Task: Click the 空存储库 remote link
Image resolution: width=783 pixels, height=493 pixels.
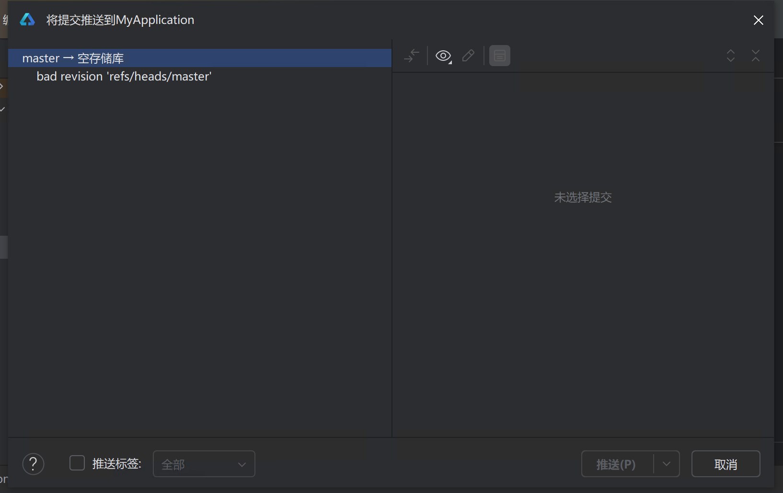Action: (101, 58)
